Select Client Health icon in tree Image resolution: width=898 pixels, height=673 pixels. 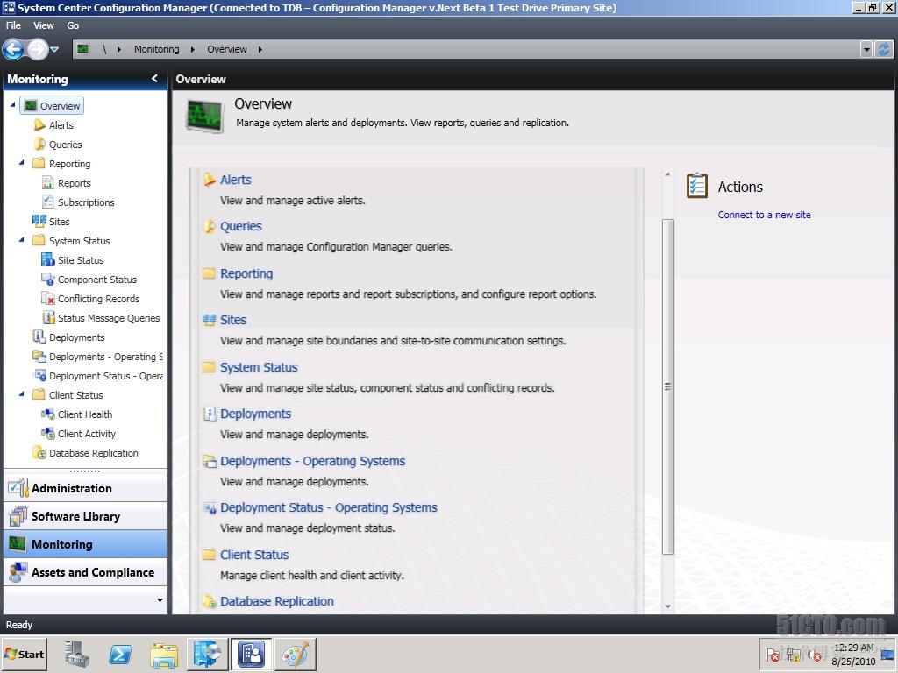coord(48,414)
